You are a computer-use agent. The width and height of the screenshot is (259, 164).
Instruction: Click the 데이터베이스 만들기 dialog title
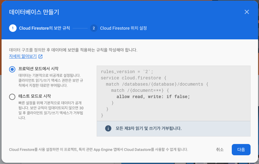coord(34,12)
